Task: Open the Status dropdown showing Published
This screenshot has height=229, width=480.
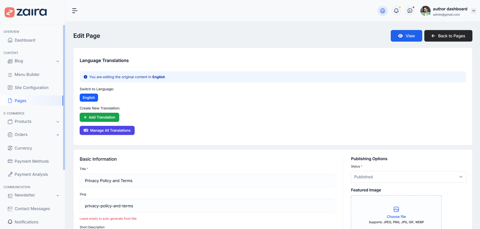Action: [408, 177]
